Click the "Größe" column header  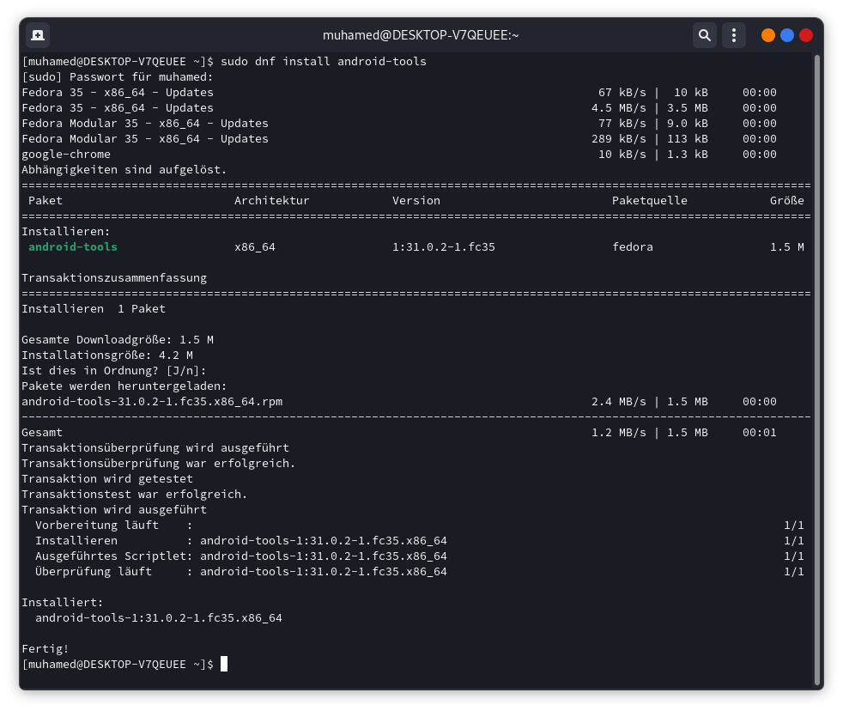click(787, 201)
